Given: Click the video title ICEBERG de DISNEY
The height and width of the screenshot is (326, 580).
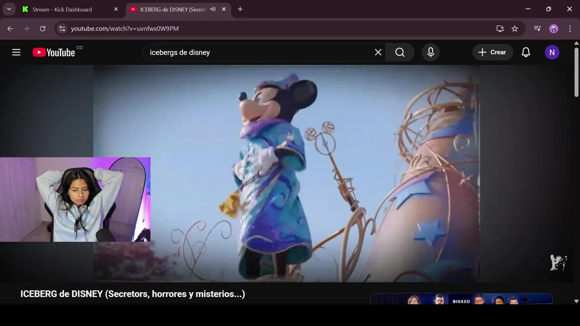Looking at the screenshot, I should [x=133, y=294].
